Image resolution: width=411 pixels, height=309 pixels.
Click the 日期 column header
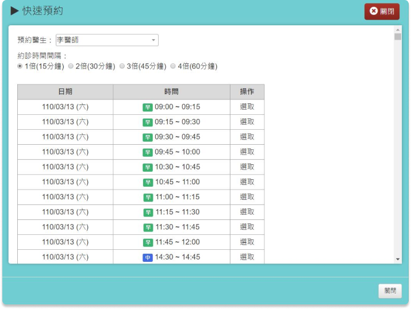coord(65,92)
